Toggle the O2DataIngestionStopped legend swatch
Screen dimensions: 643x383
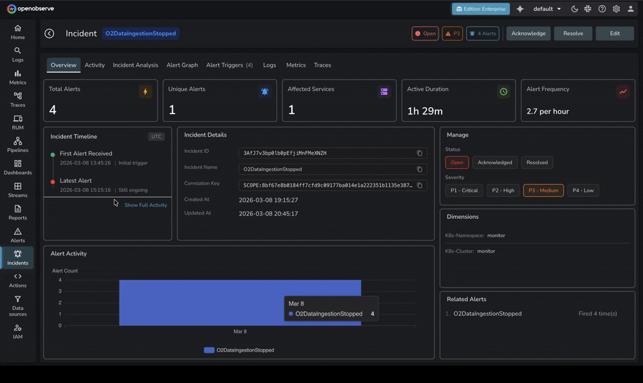tap(208, 350)
